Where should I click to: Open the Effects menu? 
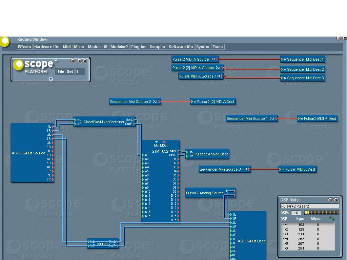tap(24, 47)
